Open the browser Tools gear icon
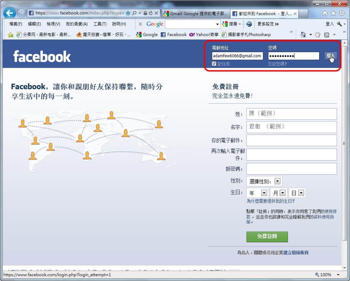Image resolution: width=350 pixels, height=281 pixels. 341,13
